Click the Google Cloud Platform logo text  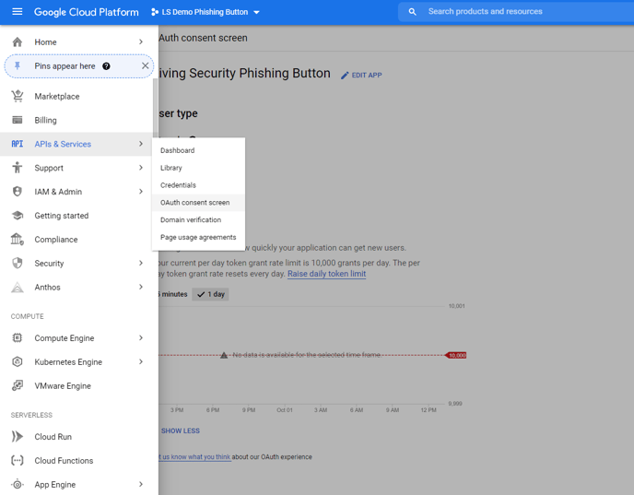(86, 12)
